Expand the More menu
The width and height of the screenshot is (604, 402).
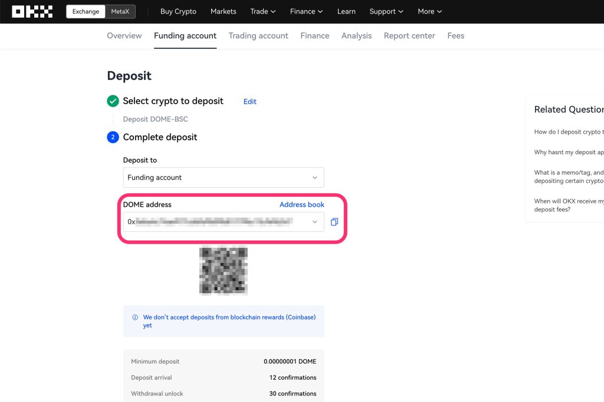[x=429, y=11]
